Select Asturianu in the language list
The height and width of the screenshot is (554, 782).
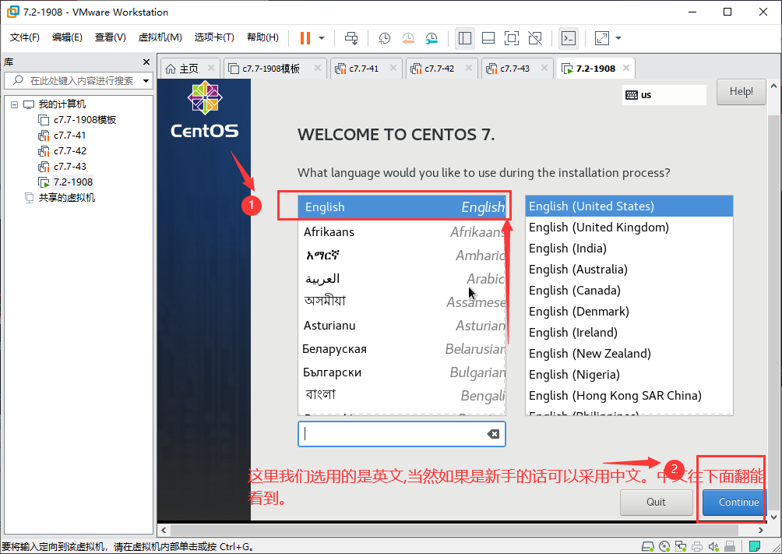pos(402,326)
